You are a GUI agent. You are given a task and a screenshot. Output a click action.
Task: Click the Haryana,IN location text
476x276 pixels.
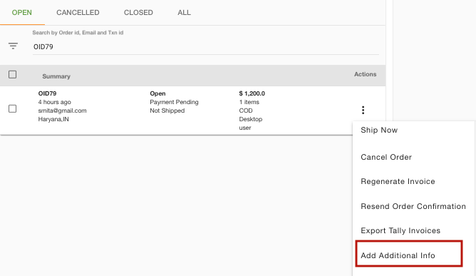(x=53, y=119)
